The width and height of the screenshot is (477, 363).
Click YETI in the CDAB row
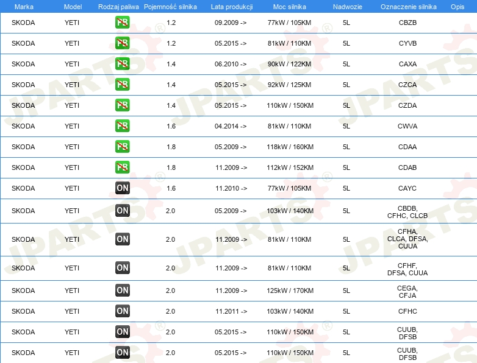tap(72, 167)
